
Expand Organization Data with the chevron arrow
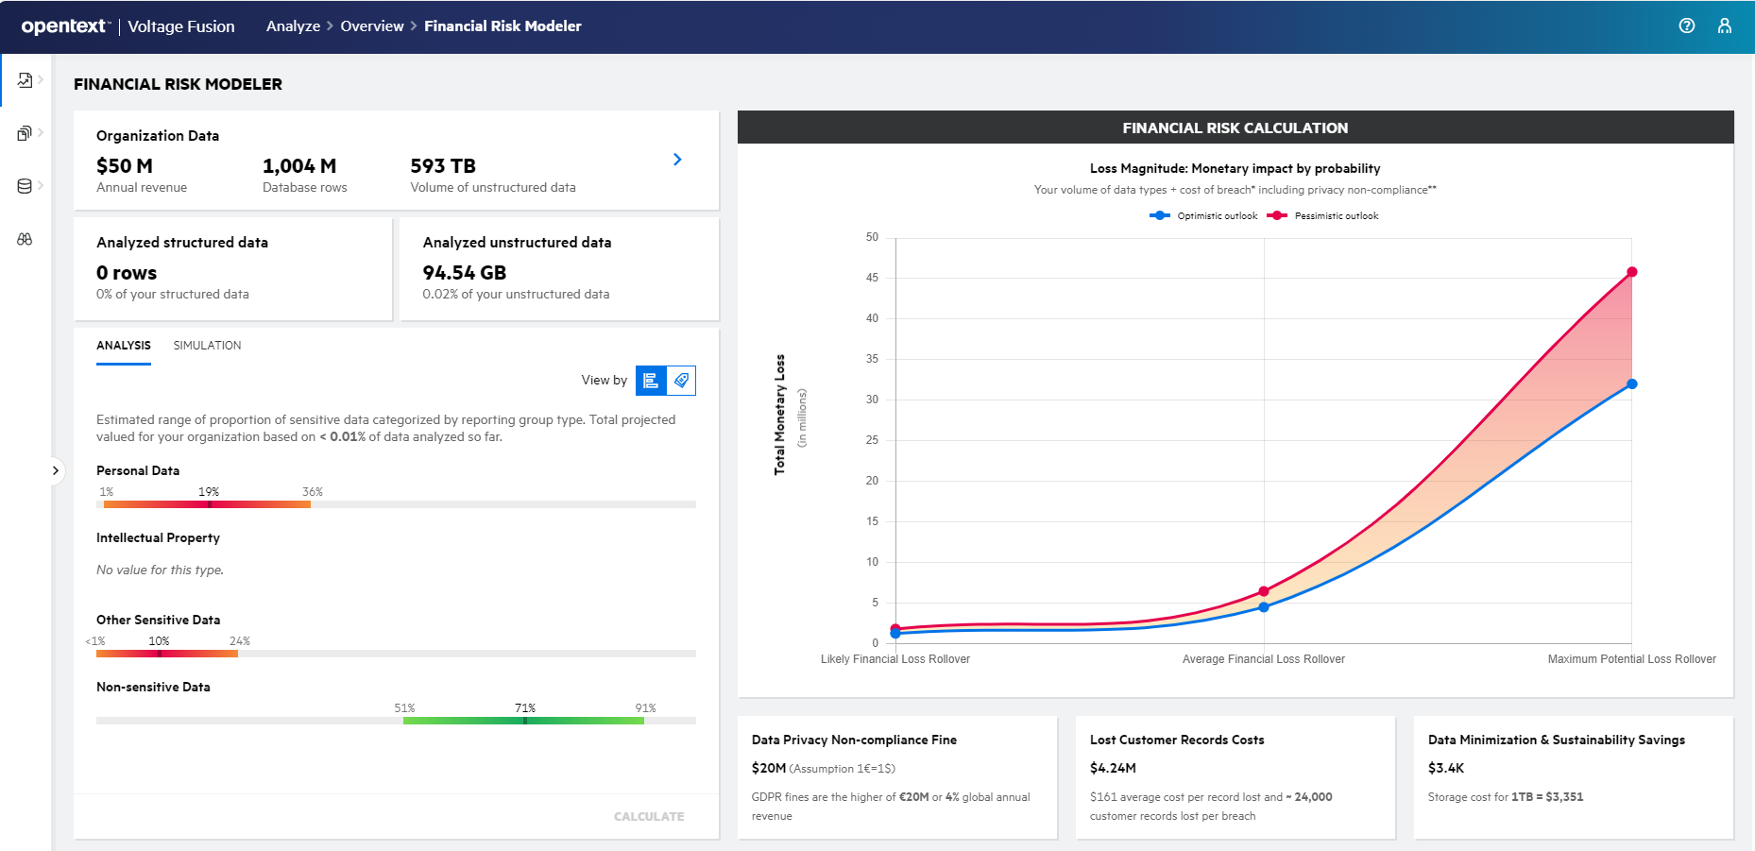tap(677, 160)
